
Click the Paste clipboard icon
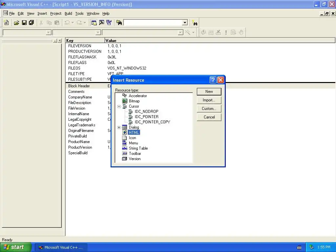[57, 23]
